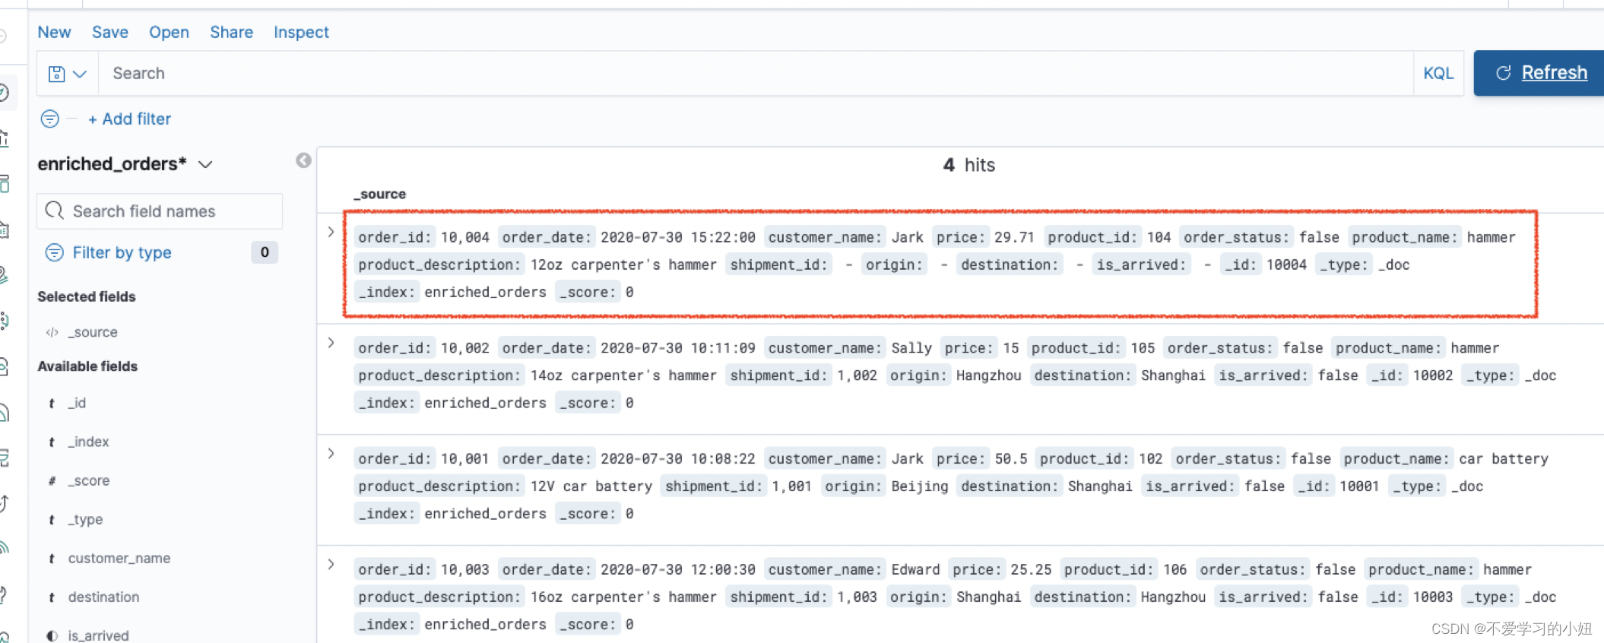Click the Refresh button

tap(1539, 73)
